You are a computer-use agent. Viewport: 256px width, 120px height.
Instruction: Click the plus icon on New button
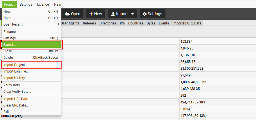pos(91,14)
